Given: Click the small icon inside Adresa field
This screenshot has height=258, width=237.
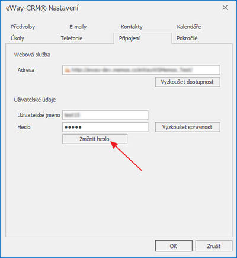Looking at the screenshot, I should (67, 70).
